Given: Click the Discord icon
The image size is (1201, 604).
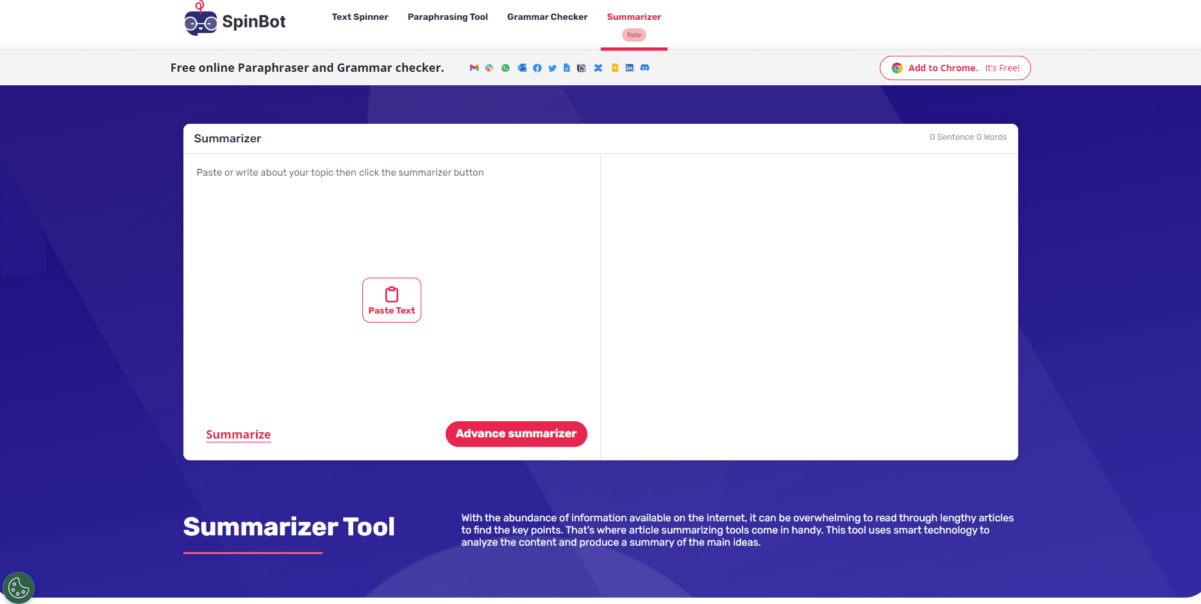Looking at the screenshot, I should click(x=645, y=68).
